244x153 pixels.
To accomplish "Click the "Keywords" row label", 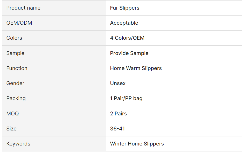I will (x=18, y=144).
